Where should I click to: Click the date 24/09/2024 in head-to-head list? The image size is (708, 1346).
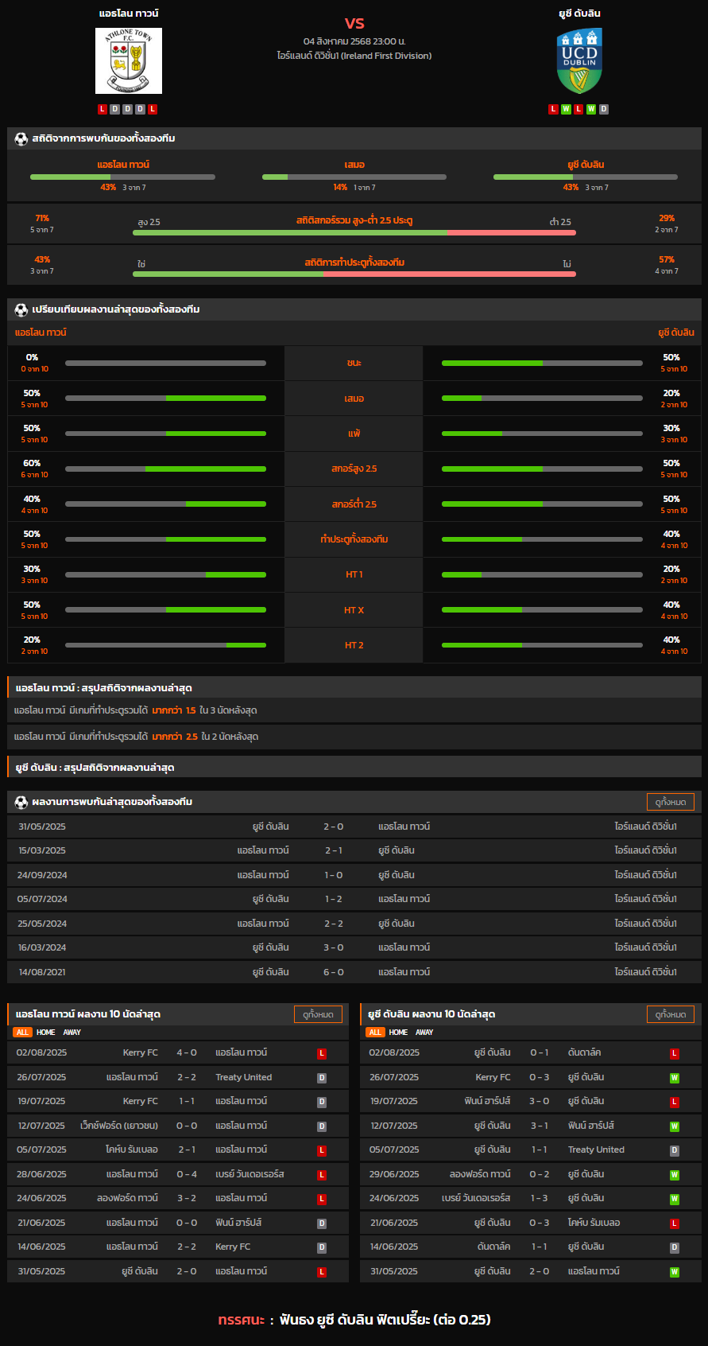coord(42,875)
